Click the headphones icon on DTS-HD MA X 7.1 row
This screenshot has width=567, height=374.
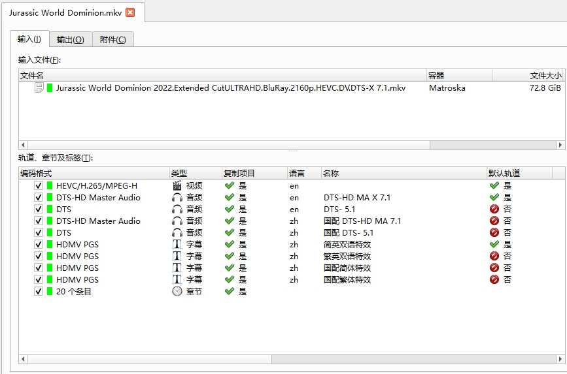point(177,198)
